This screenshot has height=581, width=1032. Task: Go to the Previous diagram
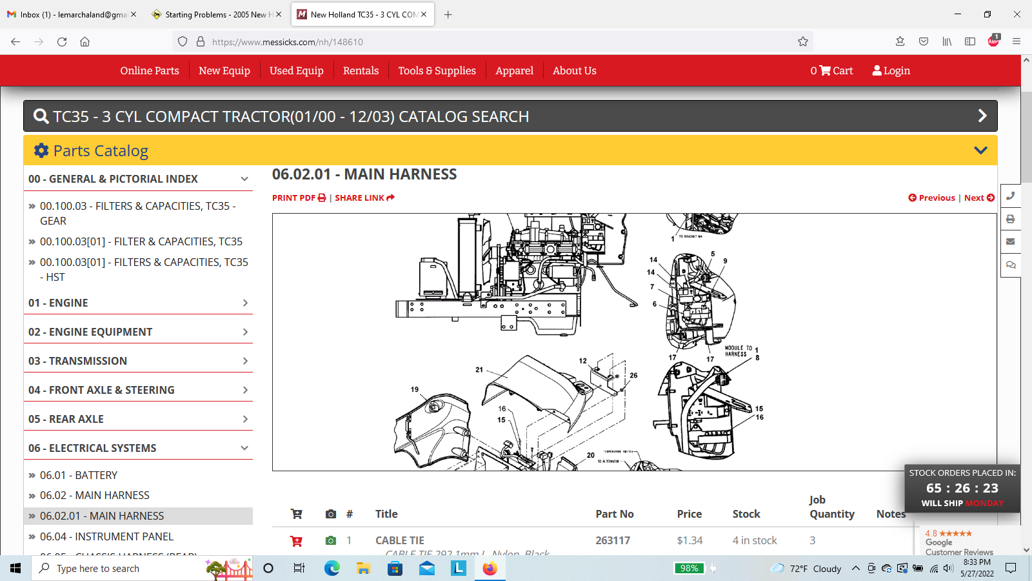pyautogui.click(x=931, y=198)
